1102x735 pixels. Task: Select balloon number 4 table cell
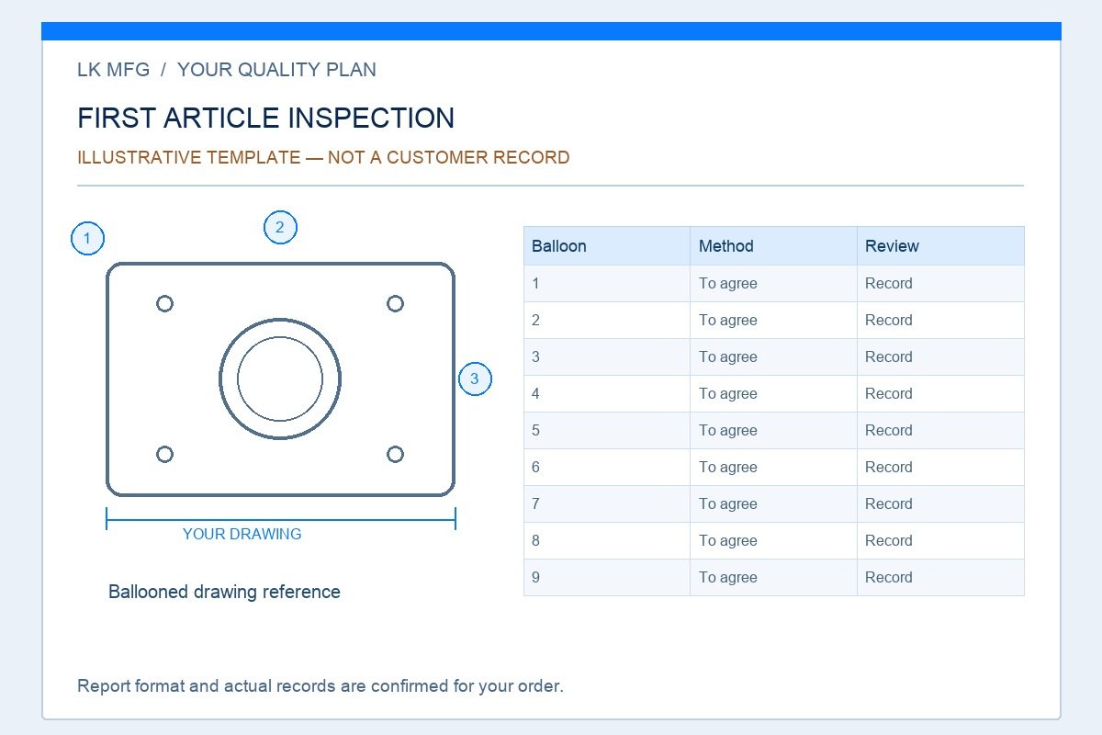(x=607, y=394)
